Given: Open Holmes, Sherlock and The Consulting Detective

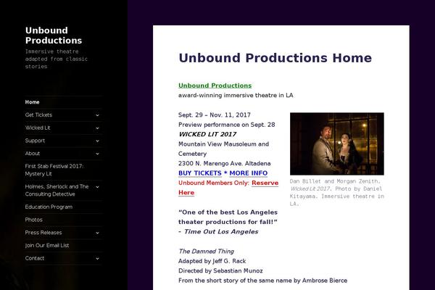Looking at the screenshot, I should point(57,191).
